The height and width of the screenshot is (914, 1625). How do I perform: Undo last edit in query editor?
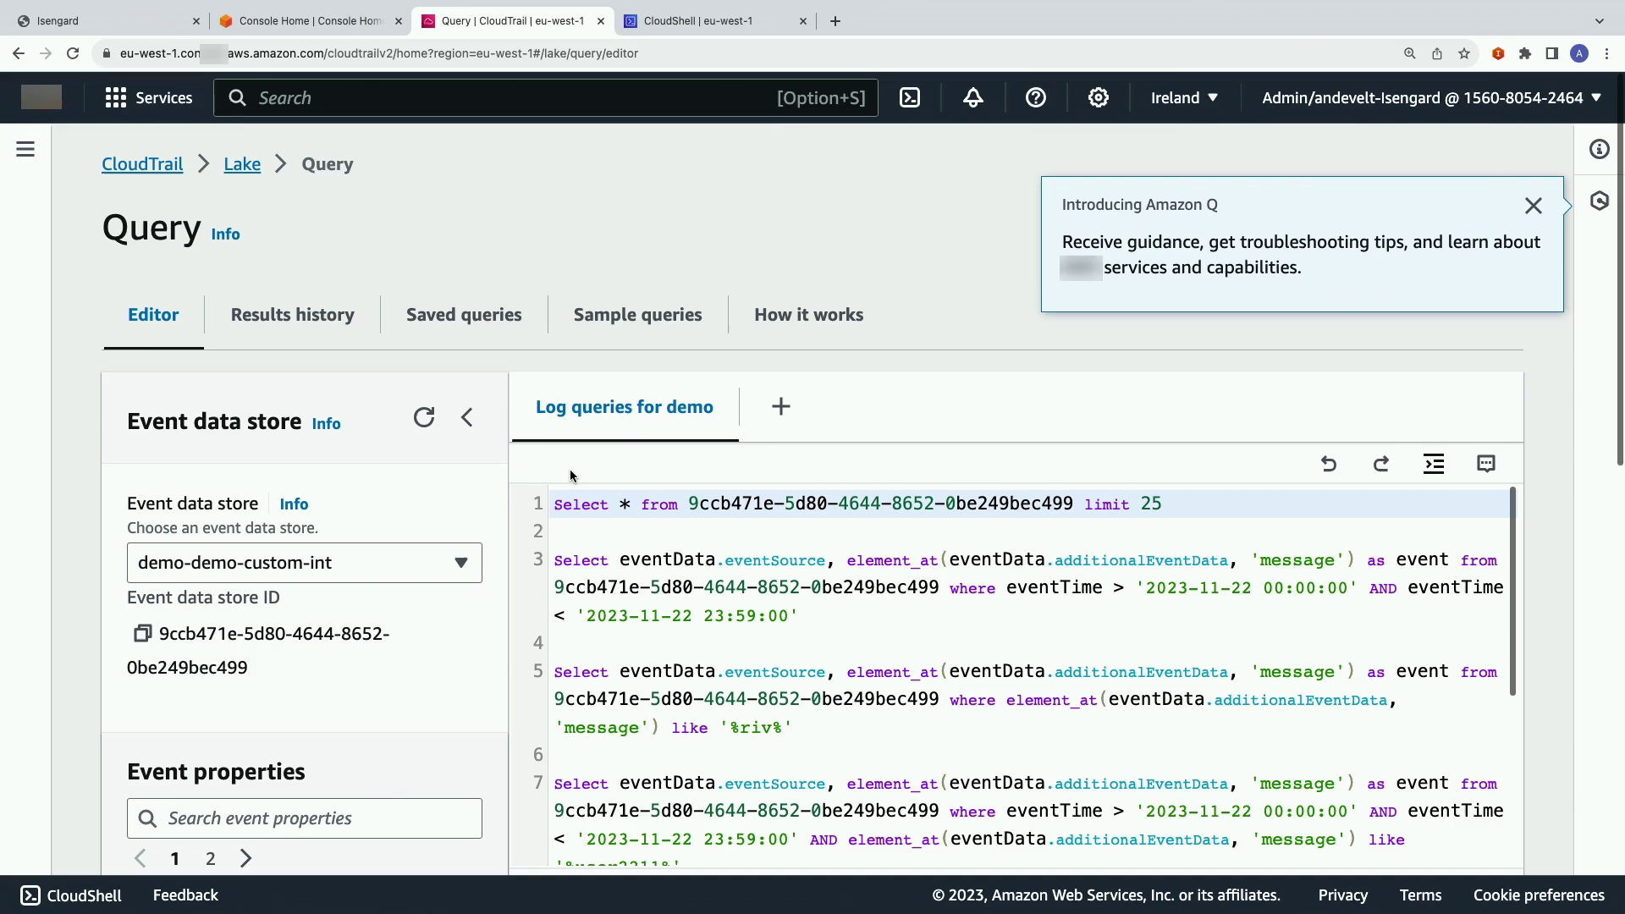[x=1329, y=464]
